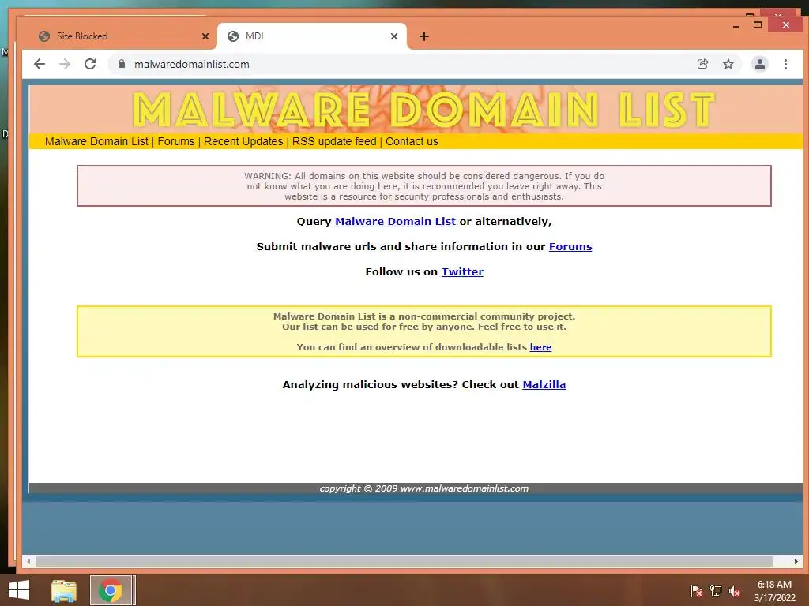Switch to the Site Blocked tab
Viewport: 809px width, 606px height.
pyautogui.click(x=124, y=36)
